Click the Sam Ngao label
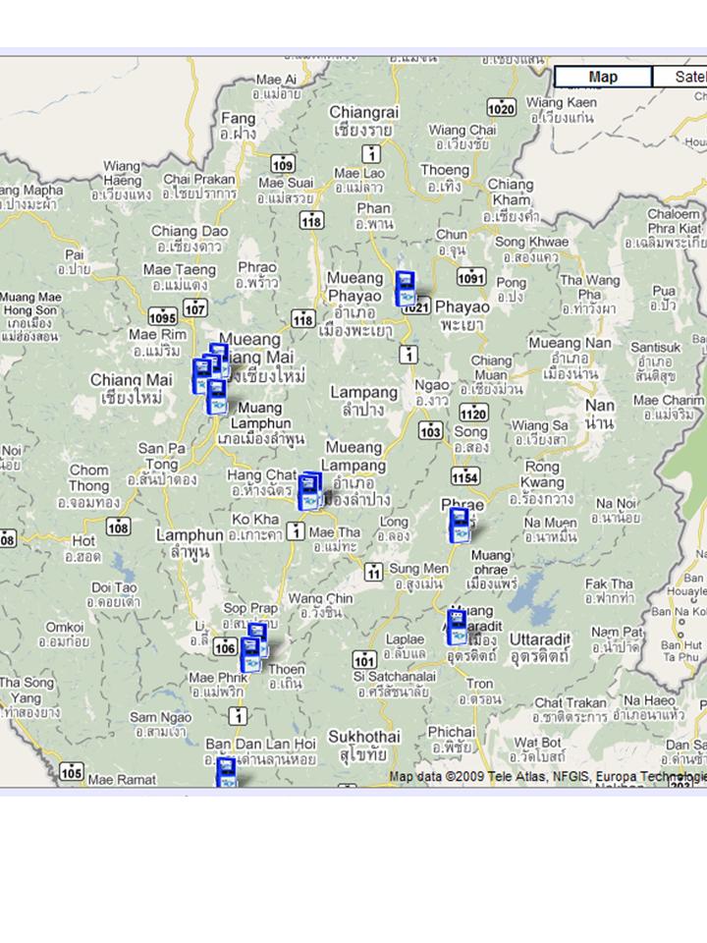 [x=160, y=724]
